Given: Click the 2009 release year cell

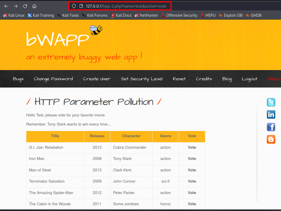Looking at the screenshot, I should point(97,181).
